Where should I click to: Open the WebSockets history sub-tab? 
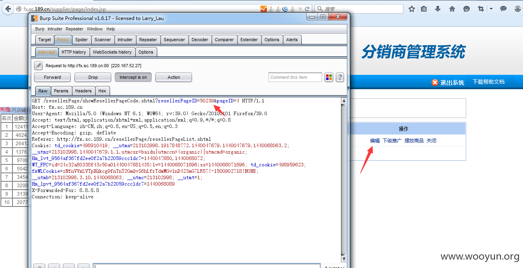click(112, 52)
